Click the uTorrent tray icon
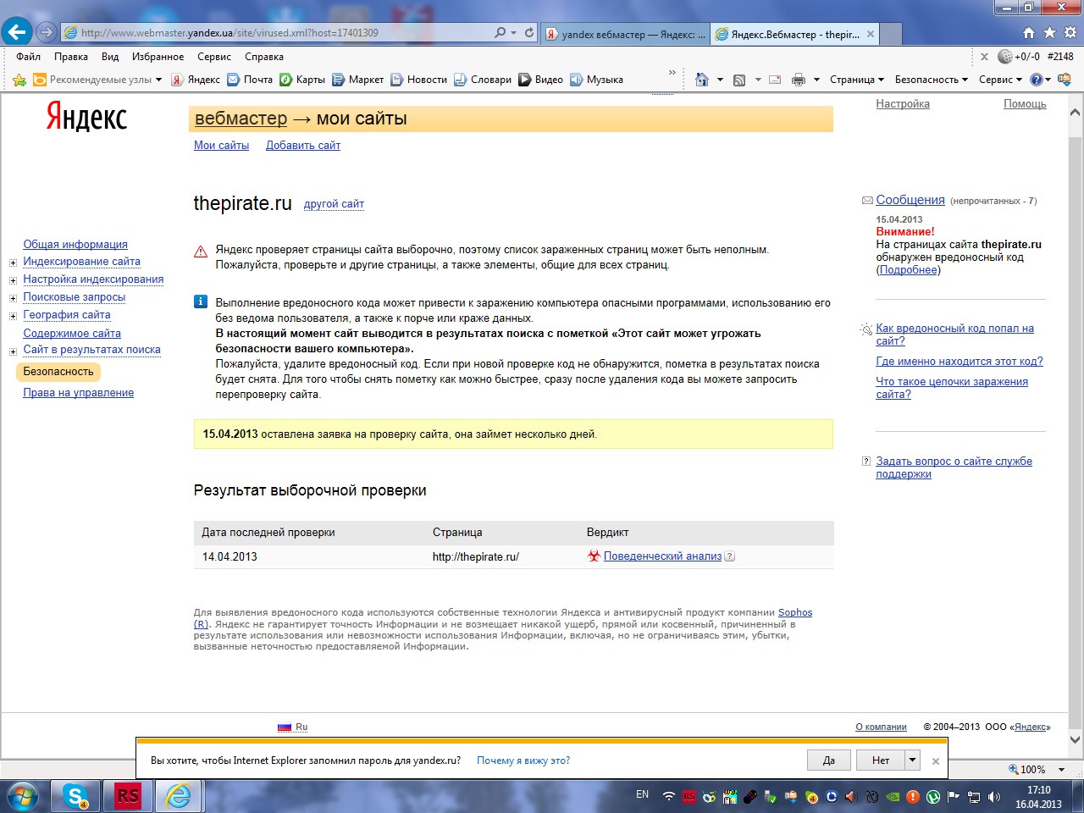The height and width of the screenshot is (813, 1084). pyautogui.click(x=932, y=797)
